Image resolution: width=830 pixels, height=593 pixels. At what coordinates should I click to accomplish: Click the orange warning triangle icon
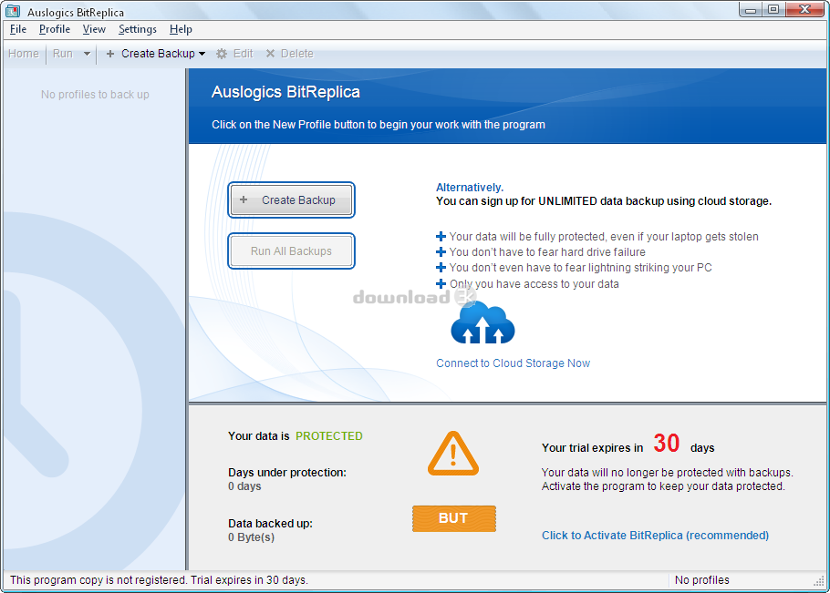click(x=453, y=454)
